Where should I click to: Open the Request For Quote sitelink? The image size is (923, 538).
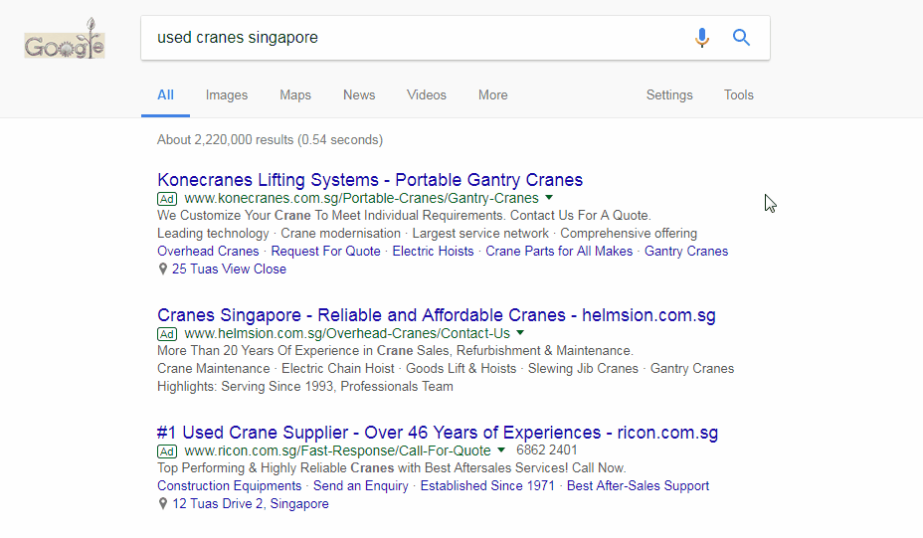pyautogui.click(x=325, y=252)
